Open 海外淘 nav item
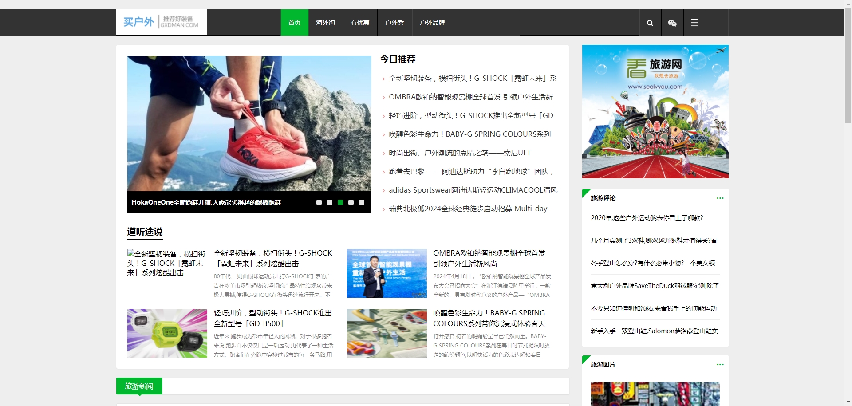Image resolution: width=852 pixels, height=406 pixels. coord(325,23)
